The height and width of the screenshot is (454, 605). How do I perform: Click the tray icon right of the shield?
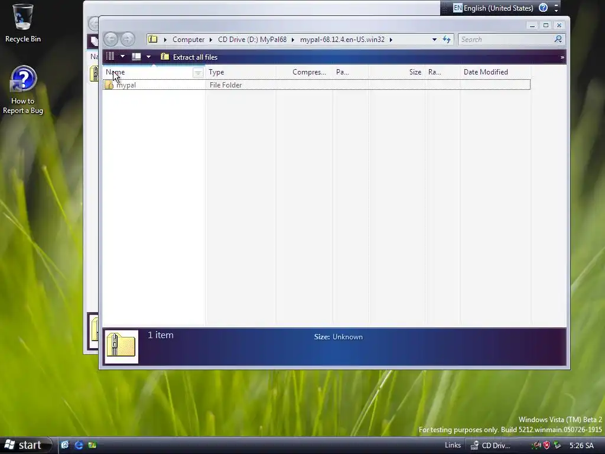coord(557,445)
